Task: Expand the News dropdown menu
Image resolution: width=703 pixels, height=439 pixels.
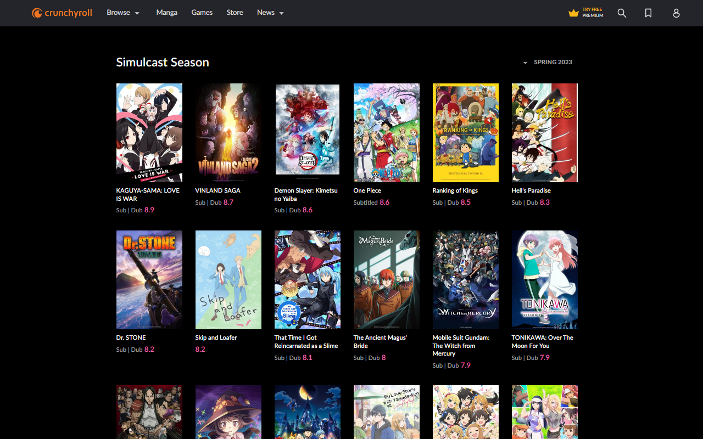Action: [270, 13]
